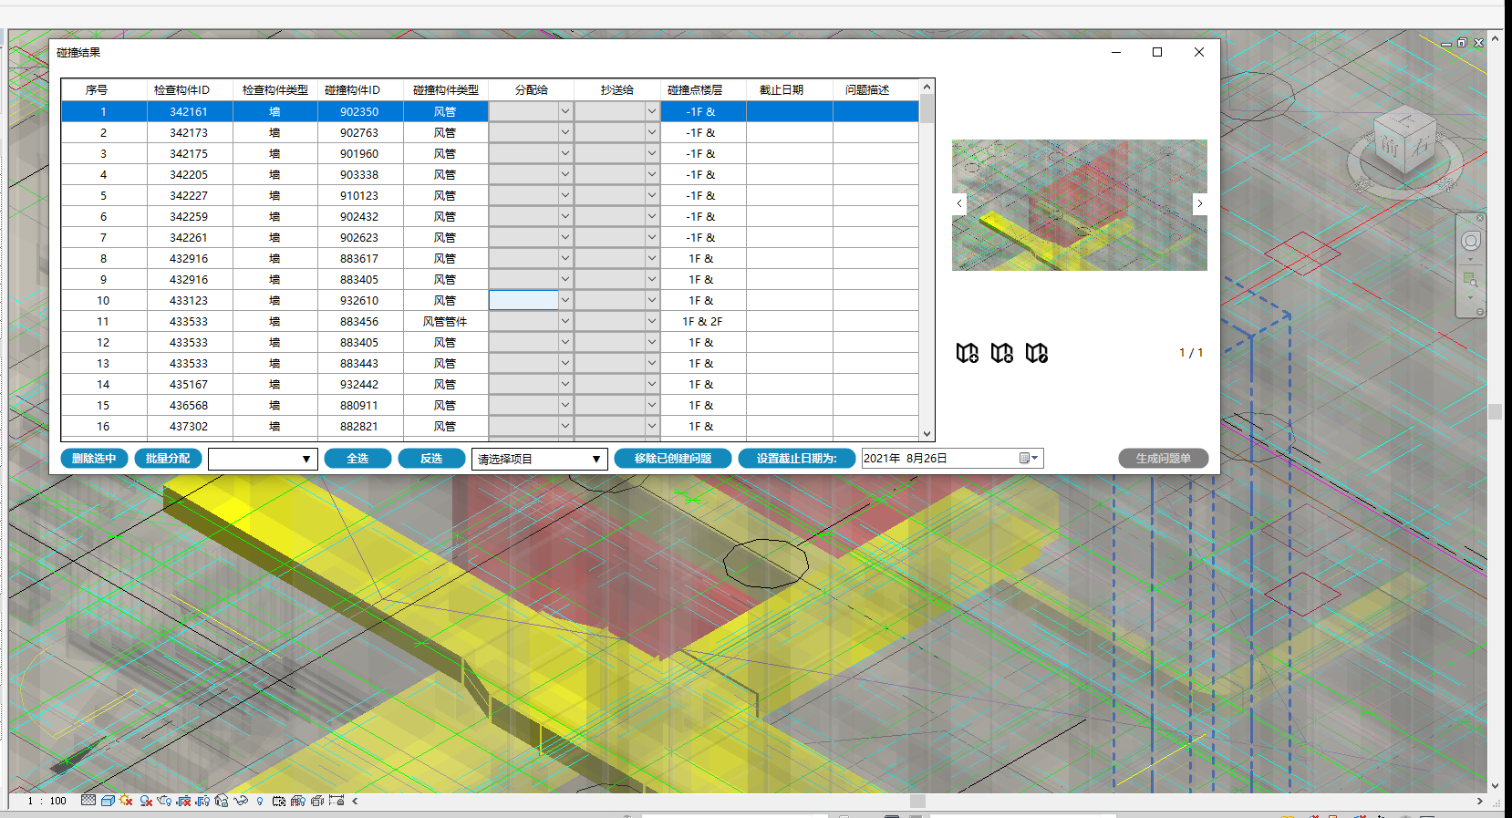This screenshot has height=818, width=1512.
Task: Click temporary view properties icon
Action: pyautogui.click(x=279, y=801)
